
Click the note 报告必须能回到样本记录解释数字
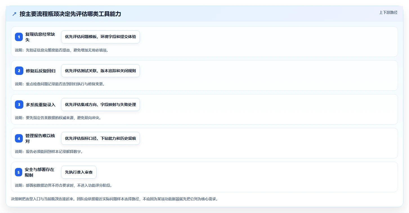click(x=54, y=152)
